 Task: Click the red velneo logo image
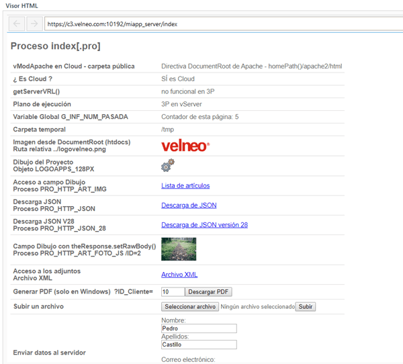[x=185, y=146]
